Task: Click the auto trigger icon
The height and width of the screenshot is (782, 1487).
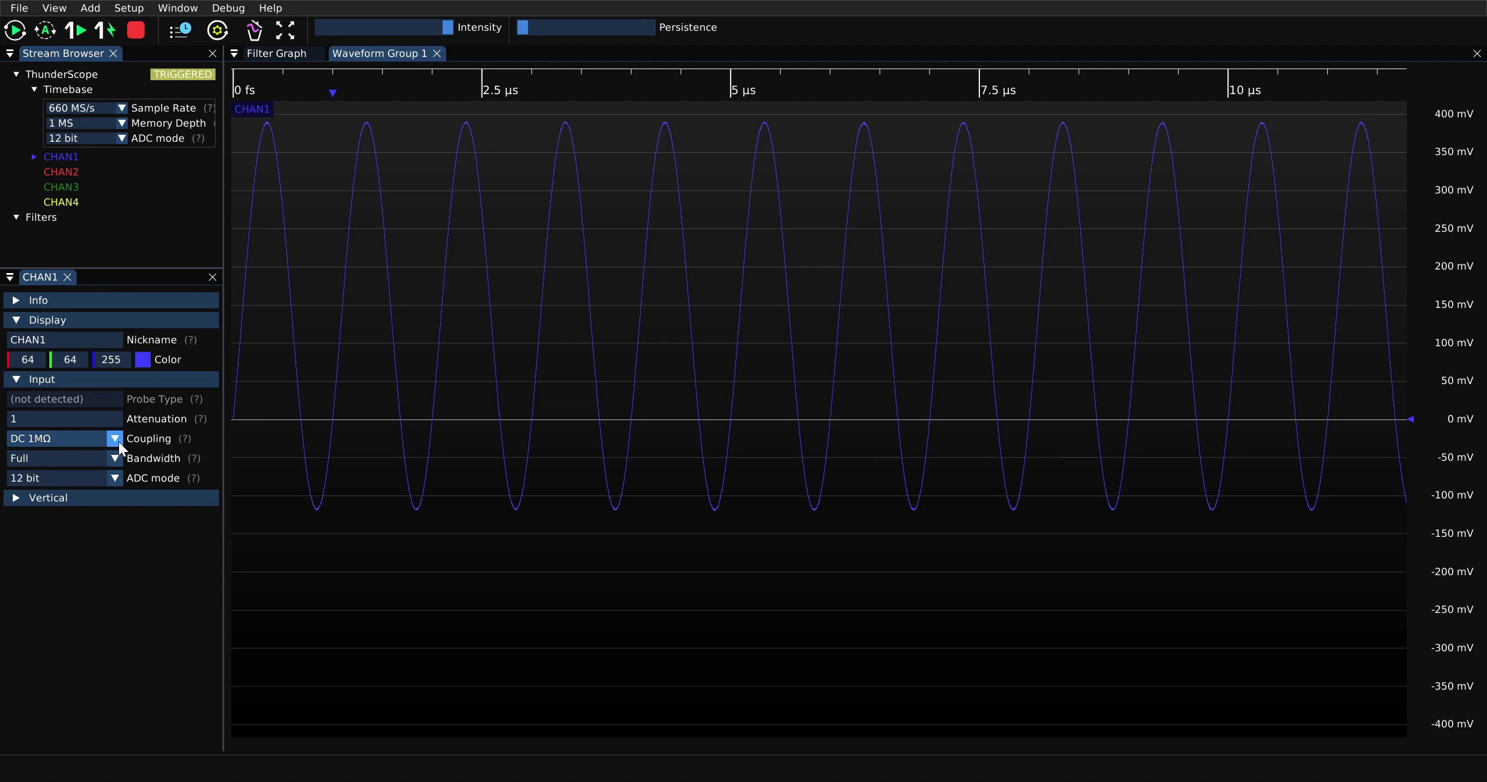Action: pos(45,30)
